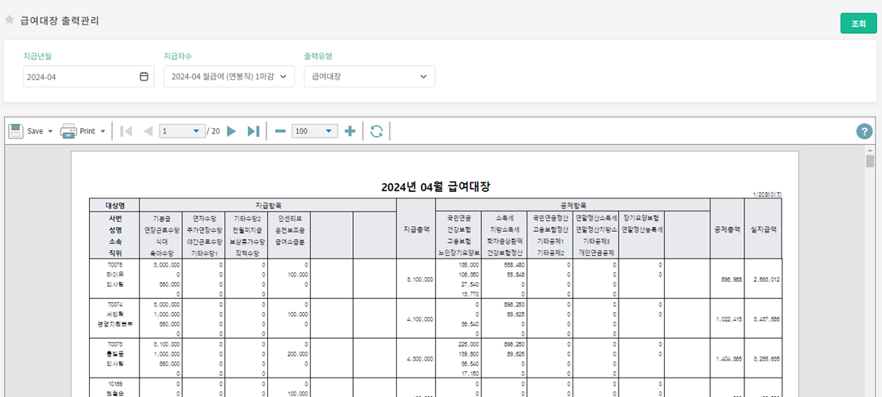Image resolution: width=882 pixels, height=397 pixels.
Task: Zoom in with the plus icon
Action: coord(350,131)
